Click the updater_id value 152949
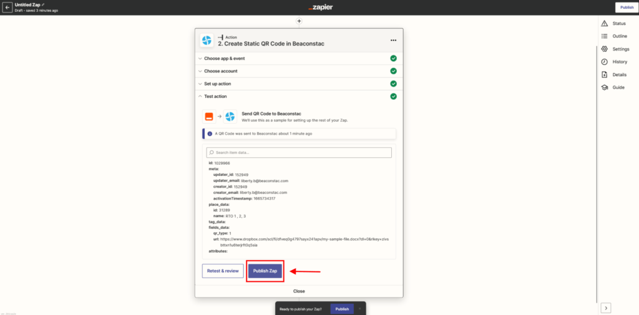 [241, 175]
